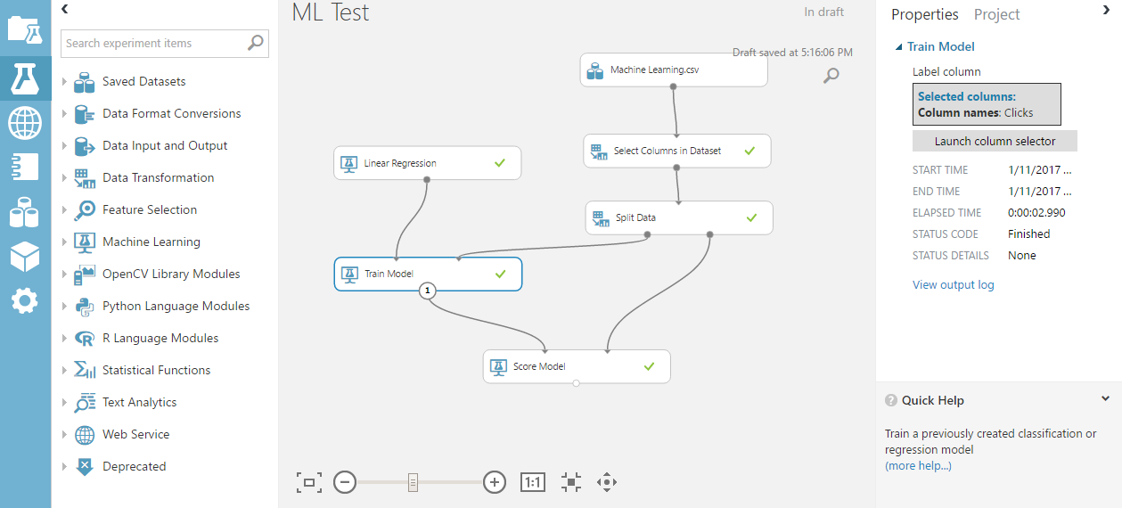Click Web Service category icon
The width and height of the screenshot is (1122, 508).
tap(85, 435)
